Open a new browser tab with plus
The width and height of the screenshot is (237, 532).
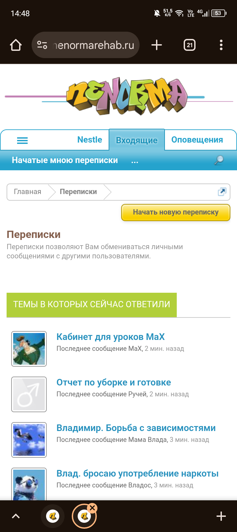click(x=157, y=45)
